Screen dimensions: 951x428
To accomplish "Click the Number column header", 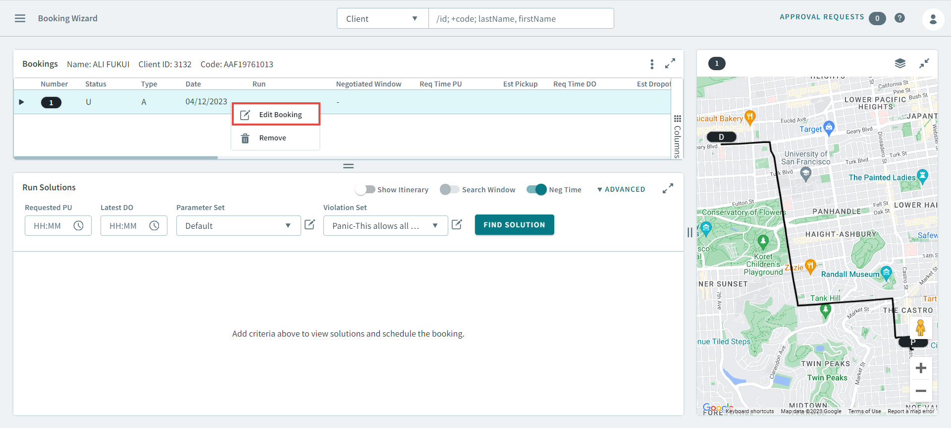I will (x=54, y=84).
